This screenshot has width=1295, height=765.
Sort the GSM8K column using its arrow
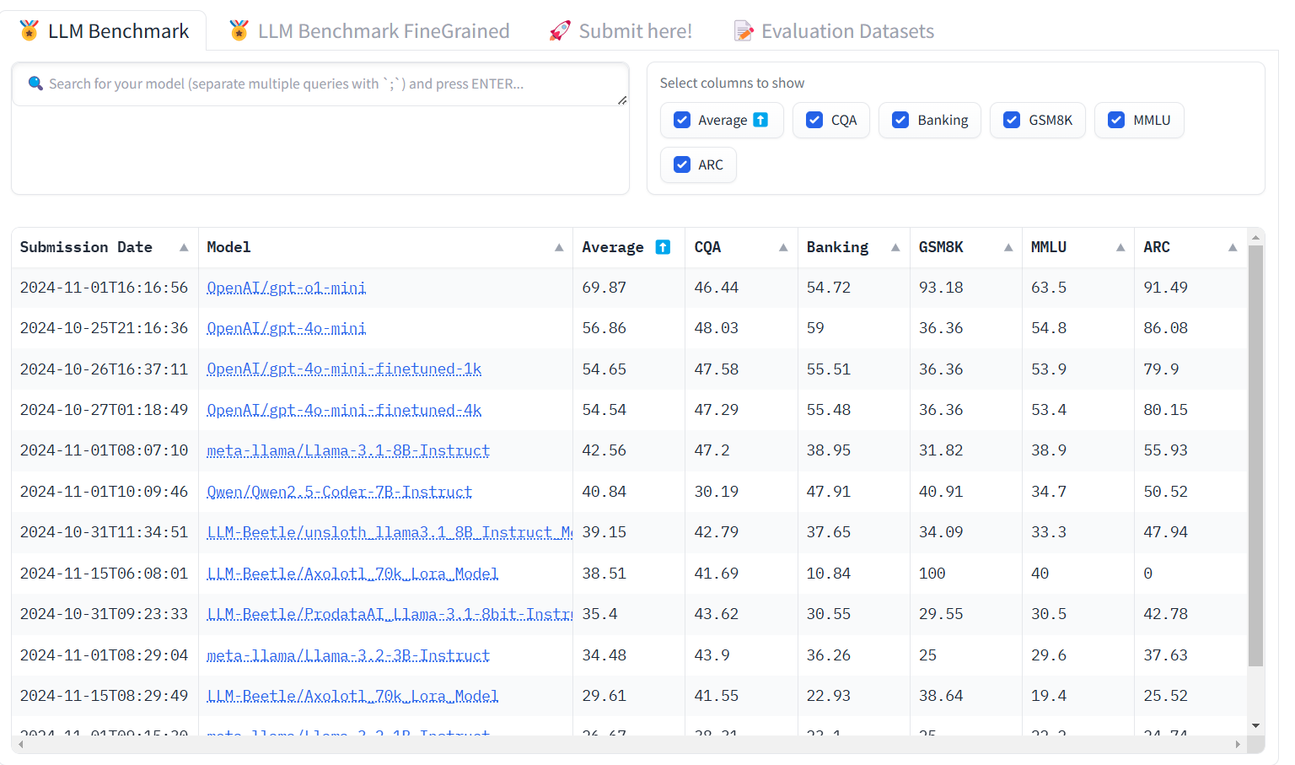[x=1008, y=247]
